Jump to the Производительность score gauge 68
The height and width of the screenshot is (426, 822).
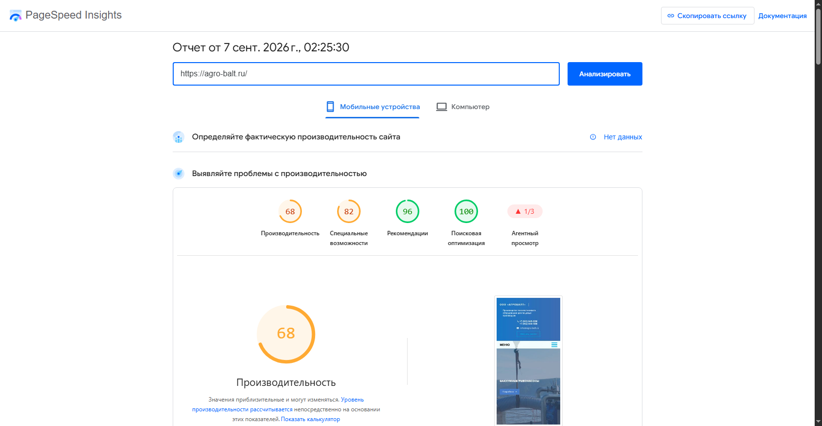290,211
